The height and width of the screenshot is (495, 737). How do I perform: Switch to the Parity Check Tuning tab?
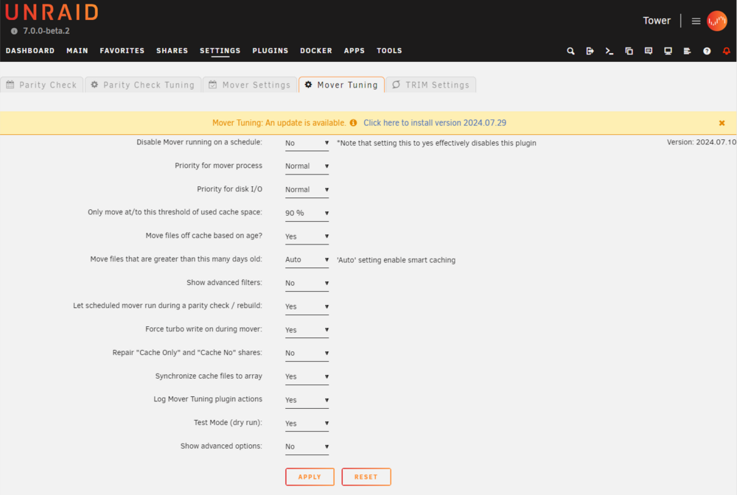click(x=143, y=85)
